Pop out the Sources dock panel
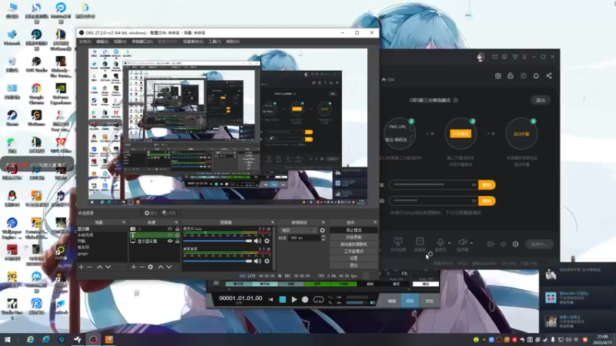The width and height of the screenshot is (616, 346). [x=176, y=222]
